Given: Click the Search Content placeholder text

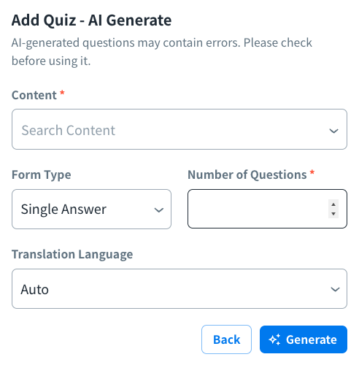Looking at the screenshot, I should coord(69,130).
